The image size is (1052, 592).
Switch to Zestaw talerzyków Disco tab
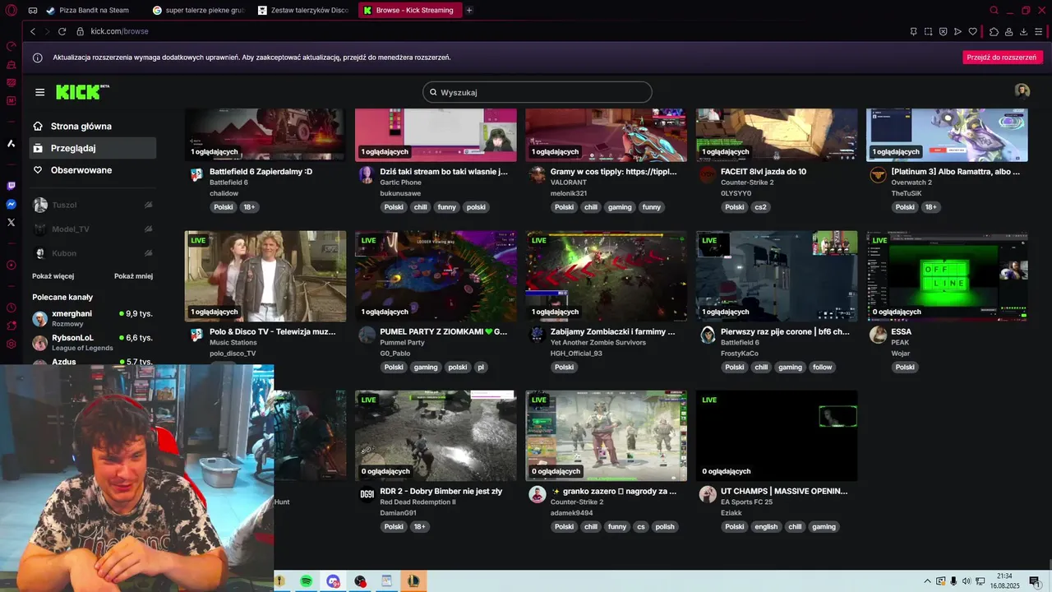pyautogui.click(x=304, y=11)
